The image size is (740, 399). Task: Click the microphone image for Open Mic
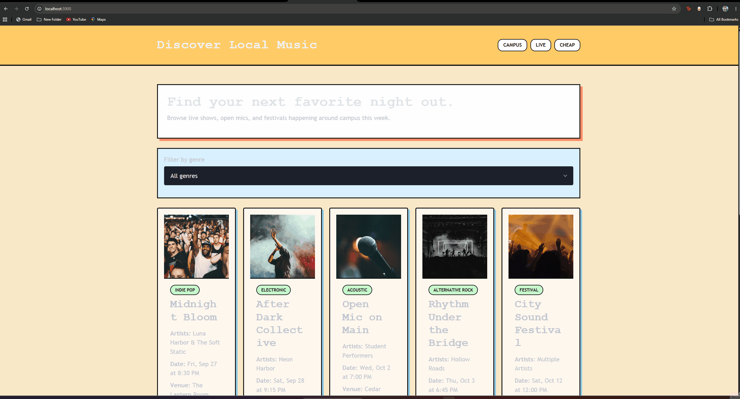point(369,247)
